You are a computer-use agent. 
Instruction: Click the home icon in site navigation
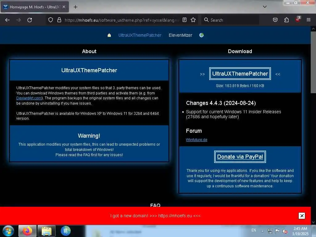point(109,35)
